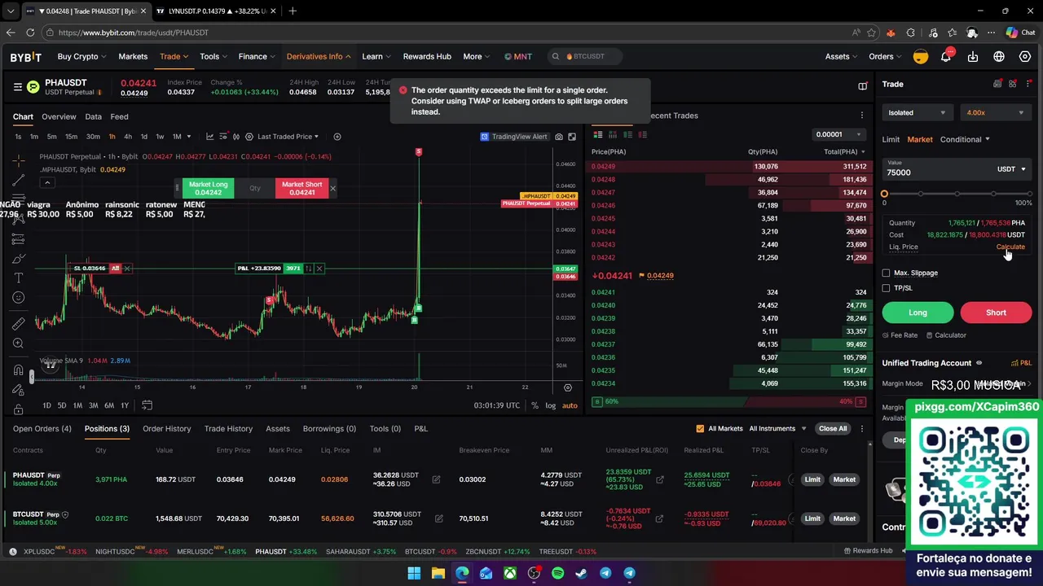Open the Last Traded Price dropdown
This screenshot has width=1043, height=586.
[x=288, y=137]
